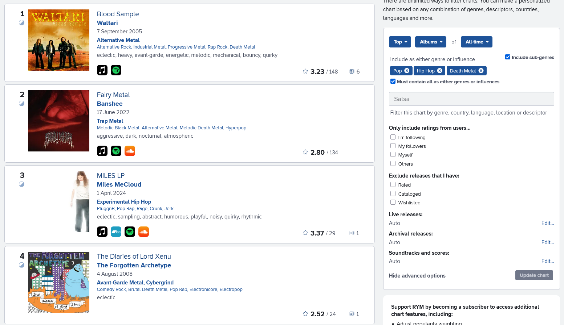Image resolution: width=564 pixels, height=325 pixels.
Task: Click rating star icon for Blood Sample
Action: pyautogui.click(x=305, y=71)
